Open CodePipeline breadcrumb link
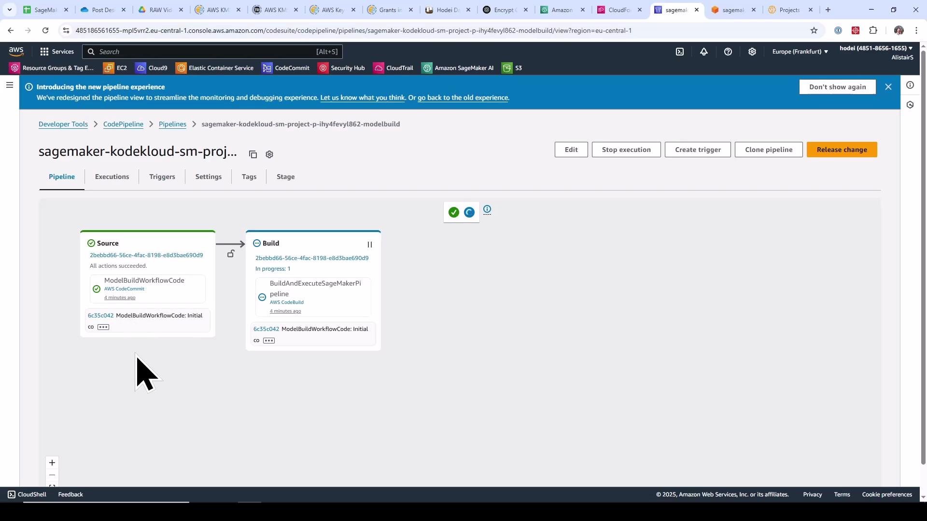Viewport: 927px width, 521px height. tap(123, 124)
